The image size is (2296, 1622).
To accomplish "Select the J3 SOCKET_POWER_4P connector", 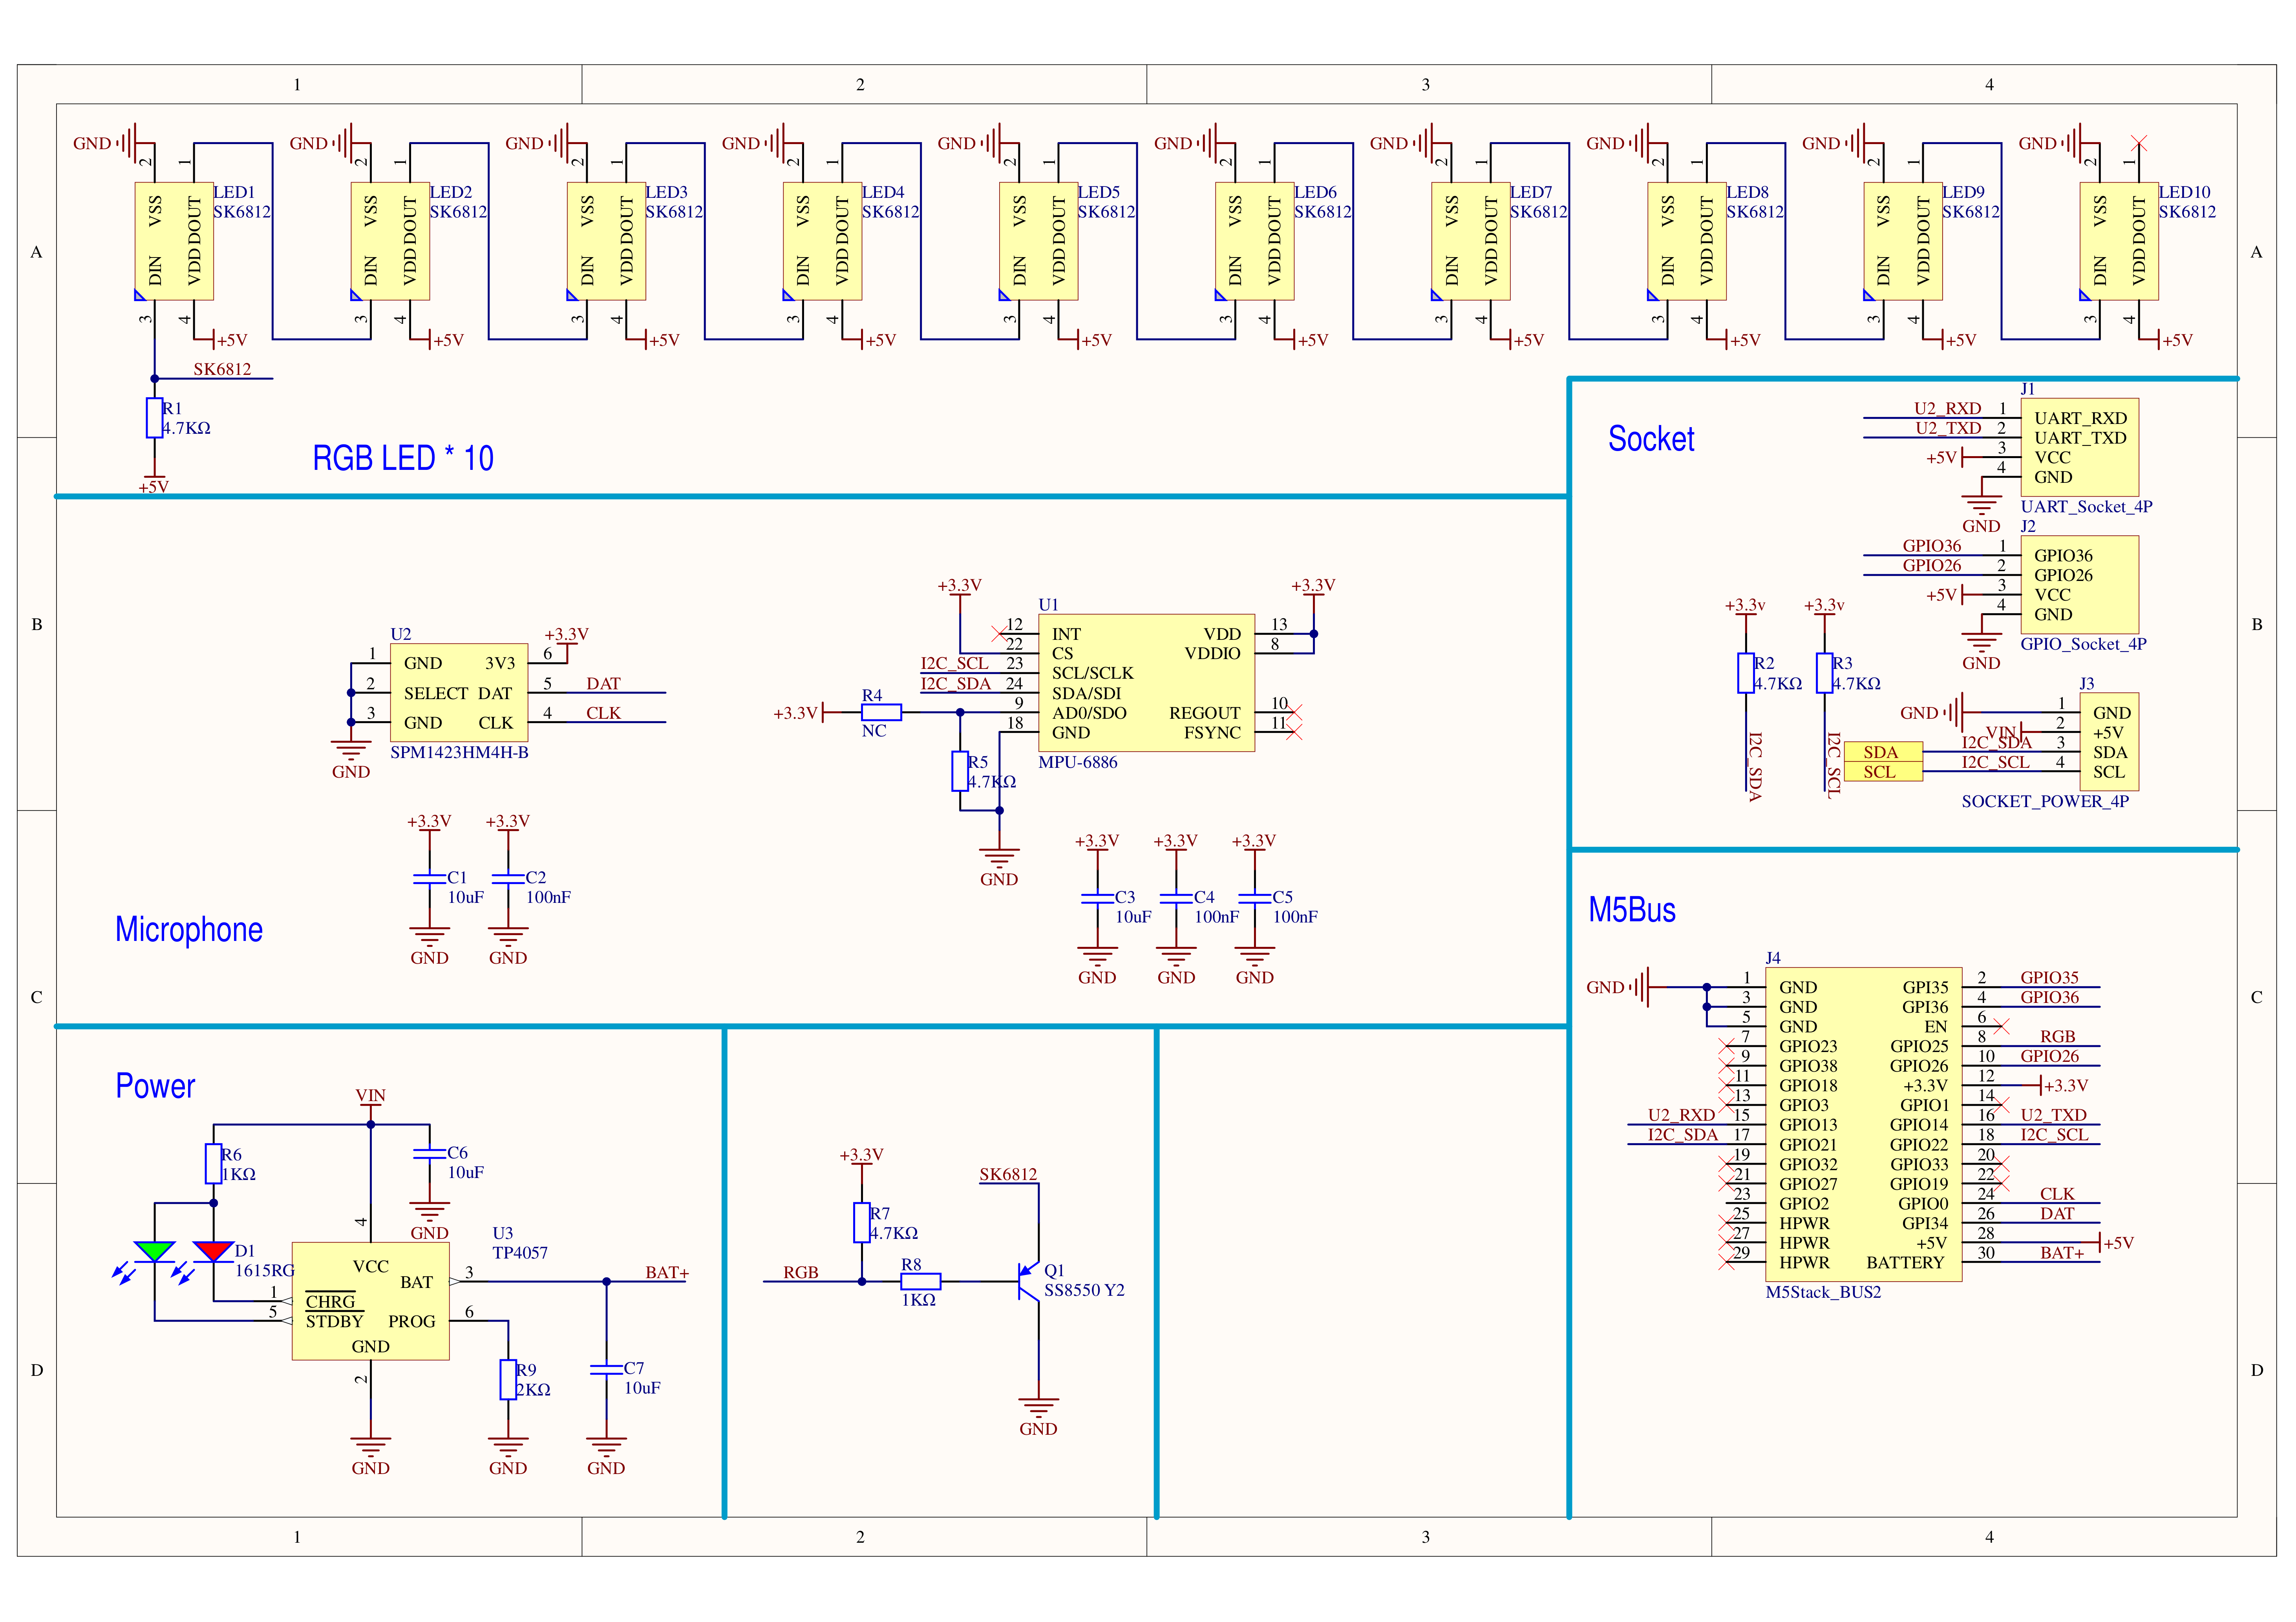I will (x=2109, y=741).
